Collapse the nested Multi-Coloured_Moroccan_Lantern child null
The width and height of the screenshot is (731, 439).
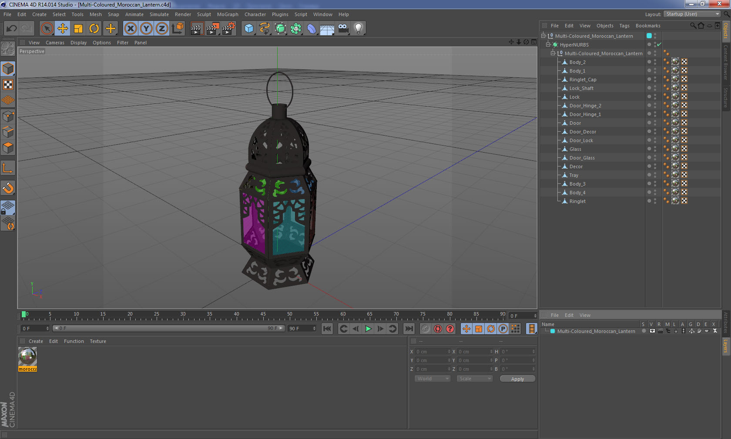click(553, 53)
